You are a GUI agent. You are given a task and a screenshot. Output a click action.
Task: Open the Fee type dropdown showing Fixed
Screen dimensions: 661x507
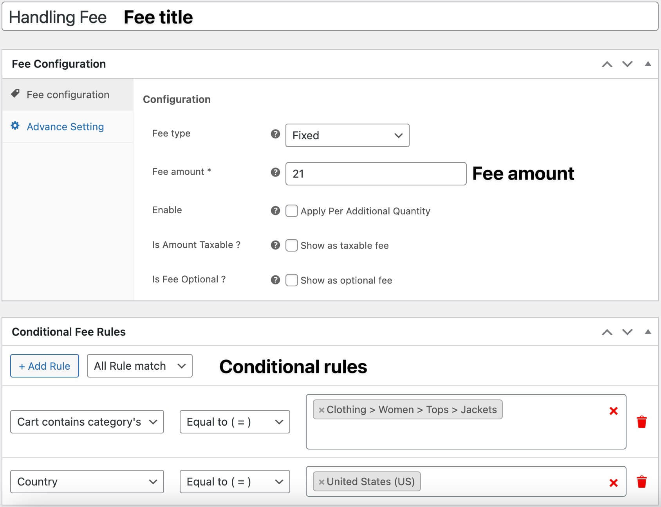(x=347, y=135)
